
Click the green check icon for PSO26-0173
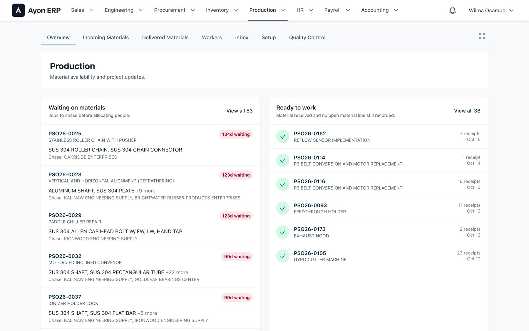283,232
